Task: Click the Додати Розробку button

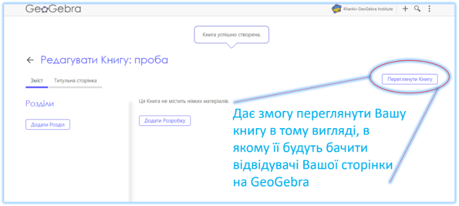Action: (x=165, y=121)
